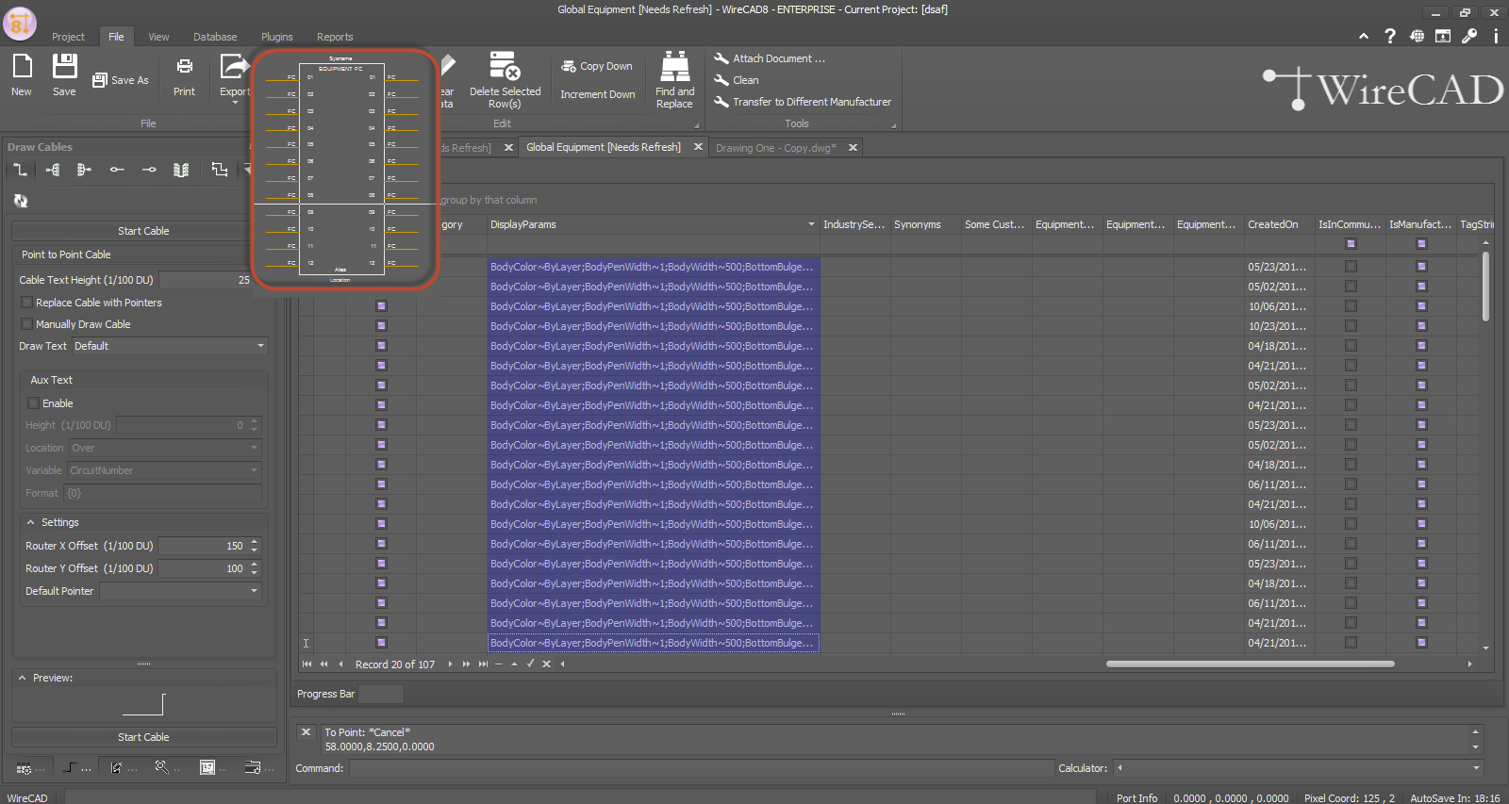The width and height of the screenshot is (1509, 804).
Task: Open Default Pointer dropdown
Action: 254,591
